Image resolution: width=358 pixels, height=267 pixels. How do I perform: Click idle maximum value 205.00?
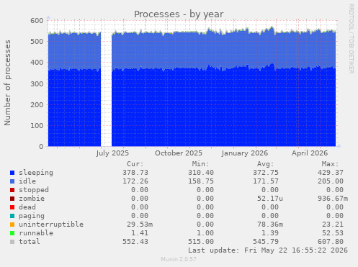[x=331, y=181]
